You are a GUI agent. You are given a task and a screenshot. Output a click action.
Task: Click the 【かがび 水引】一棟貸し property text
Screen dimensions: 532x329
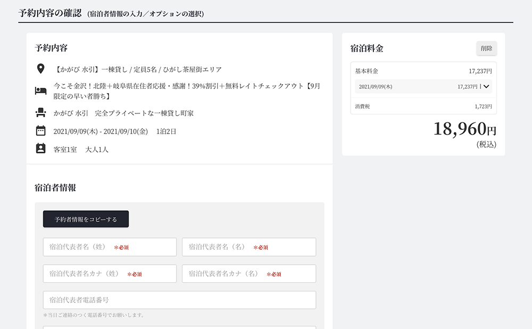coord(138,70)
